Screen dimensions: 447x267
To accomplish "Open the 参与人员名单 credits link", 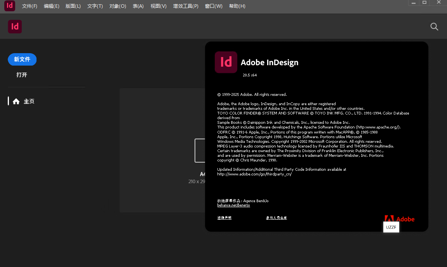I will pos(276,218).
